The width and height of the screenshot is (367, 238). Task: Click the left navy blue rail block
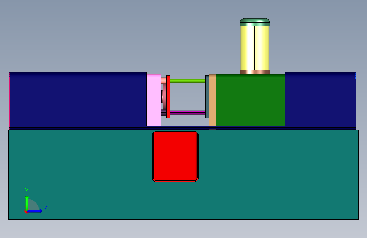78,100
